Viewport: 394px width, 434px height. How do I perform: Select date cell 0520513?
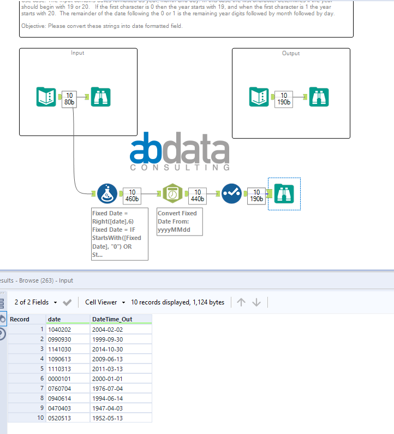68,418
